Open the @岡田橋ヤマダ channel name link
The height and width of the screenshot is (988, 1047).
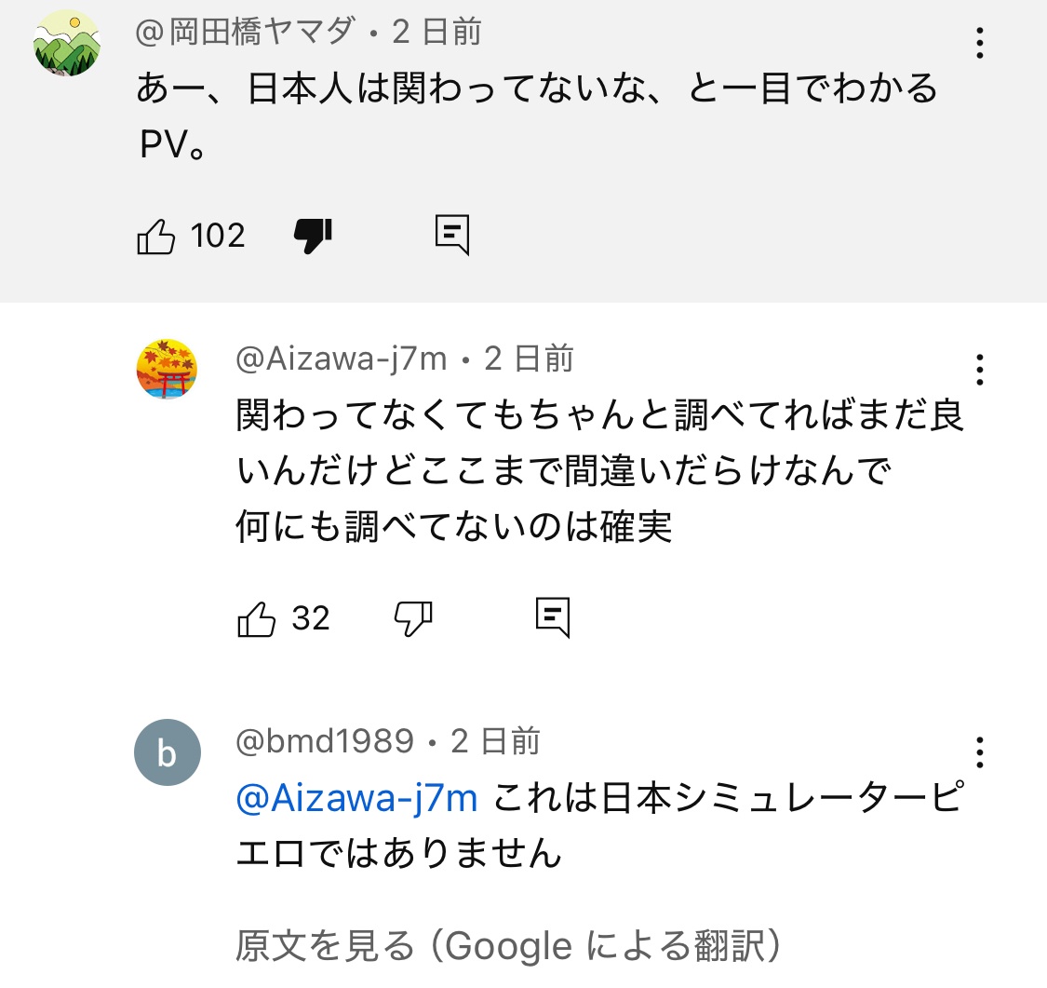tap(246, 33)
